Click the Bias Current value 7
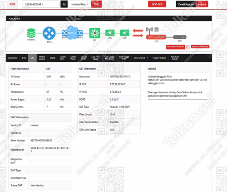 (x=47, y=107)
